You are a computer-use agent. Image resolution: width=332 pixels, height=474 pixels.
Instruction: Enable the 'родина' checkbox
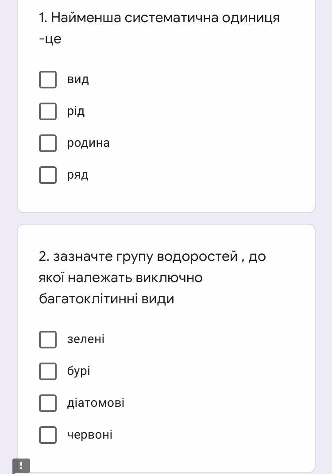(x=48, y=143)
